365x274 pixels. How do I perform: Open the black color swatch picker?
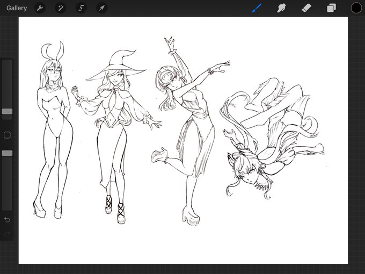tap(356, 8)
